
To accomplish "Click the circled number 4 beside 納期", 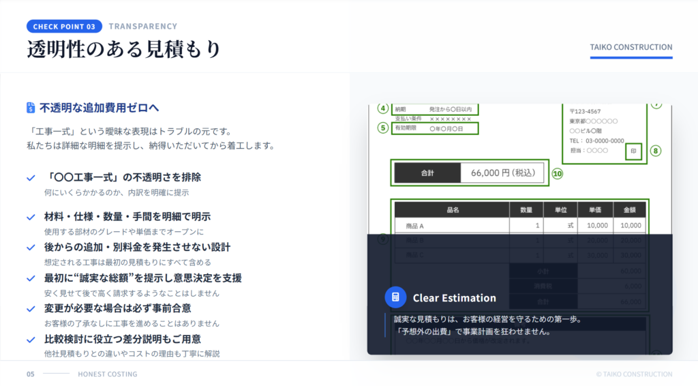I will point(383,108).
